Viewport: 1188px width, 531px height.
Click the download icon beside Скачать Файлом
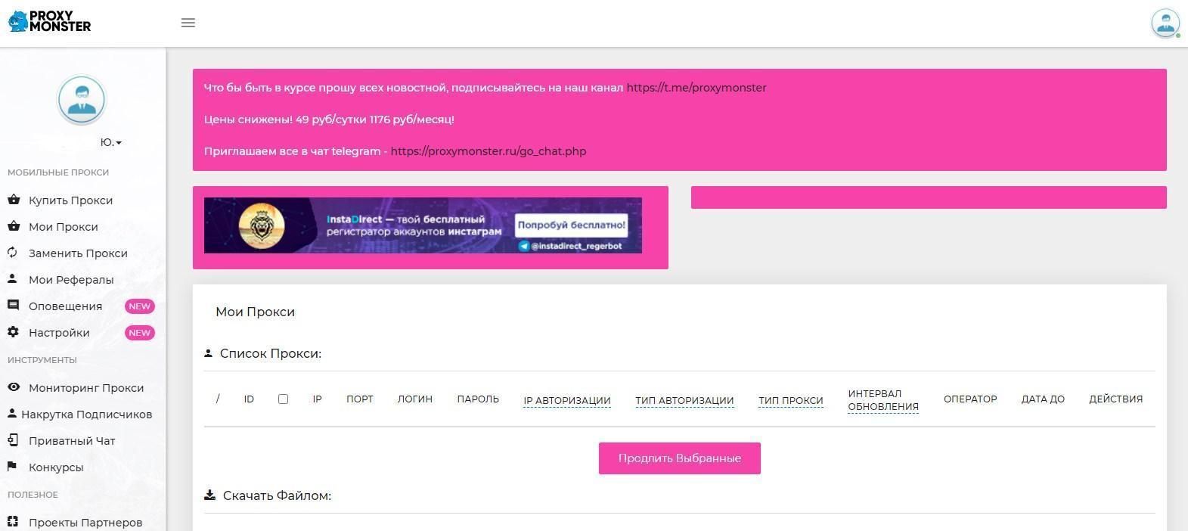210,495
